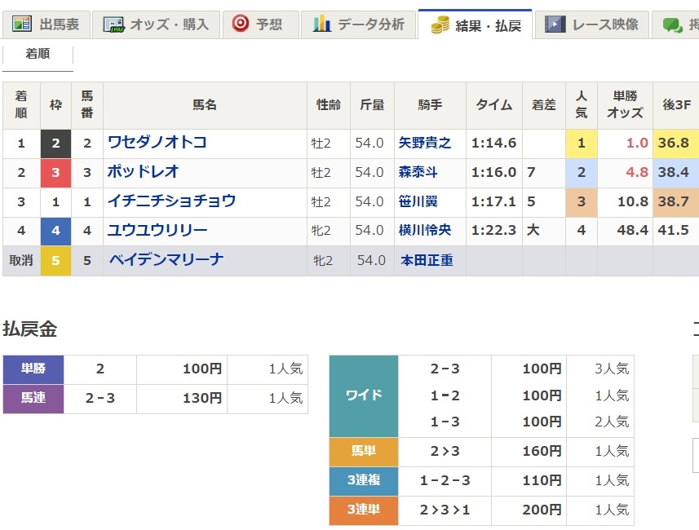This screenshot has height=530, width=699.
Task: Click the 2>3>1 combination
Action: 445,510
